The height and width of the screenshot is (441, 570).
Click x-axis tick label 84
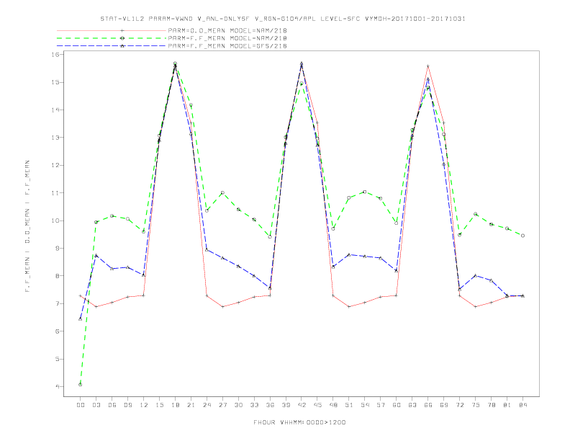[523, 405]
